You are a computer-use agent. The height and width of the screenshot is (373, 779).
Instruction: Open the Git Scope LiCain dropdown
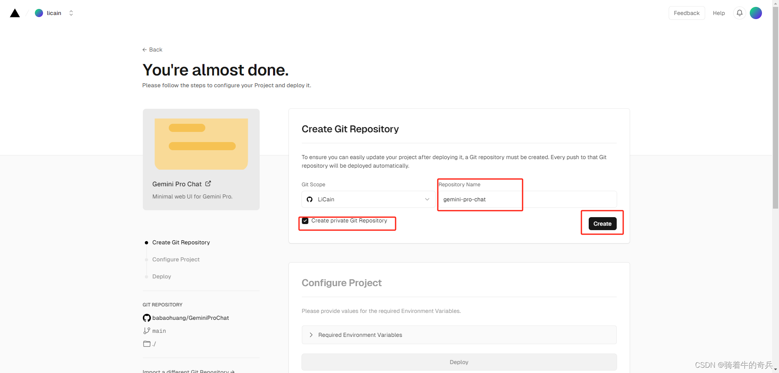point(368,199)
